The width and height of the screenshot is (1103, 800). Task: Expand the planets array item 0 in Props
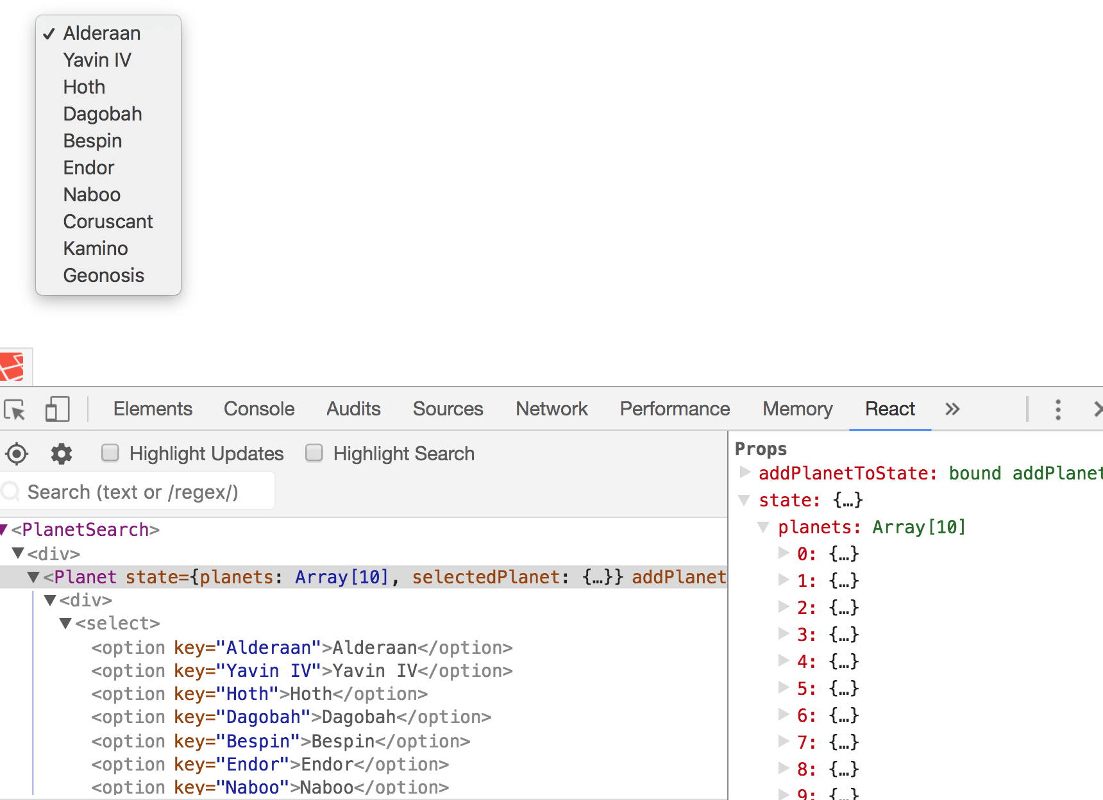[784, 553]
